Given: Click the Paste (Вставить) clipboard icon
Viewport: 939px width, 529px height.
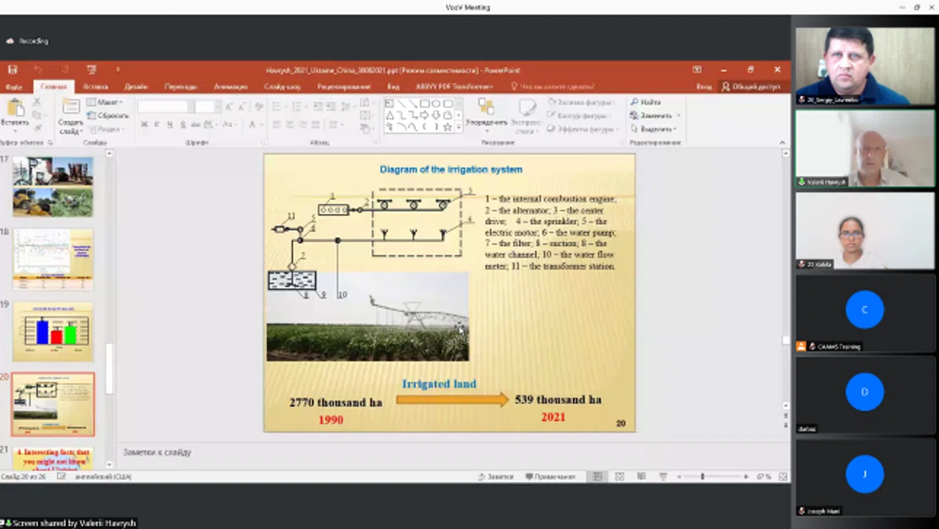Looking at the screenshot, I should [15, 109].
